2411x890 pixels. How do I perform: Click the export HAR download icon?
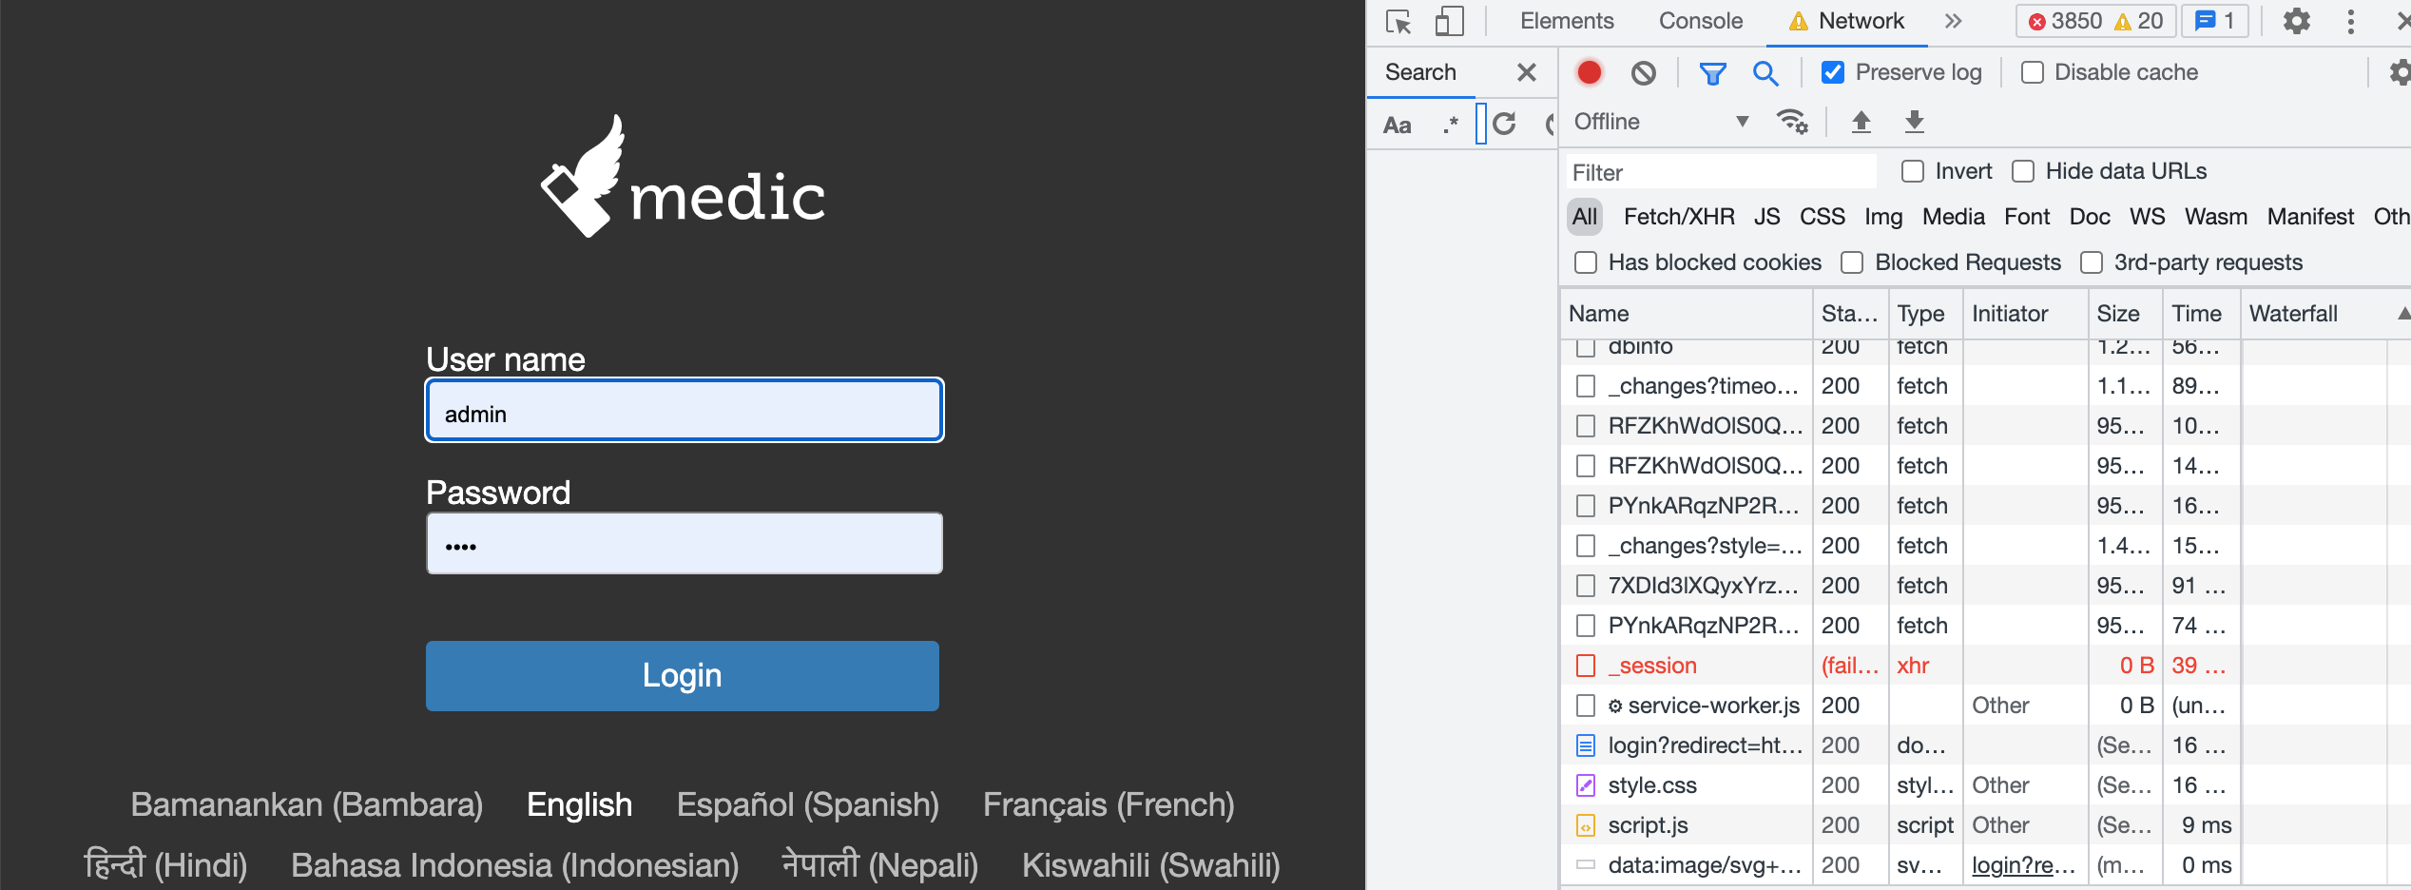tap(1915, 122)
